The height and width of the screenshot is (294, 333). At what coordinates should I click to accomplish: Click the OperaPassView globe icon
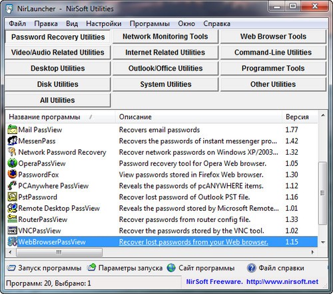12,163
